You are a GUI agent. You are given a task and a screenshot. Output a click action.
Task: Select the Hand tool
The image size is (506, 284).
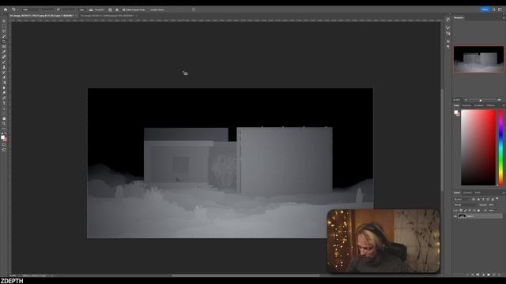4,118
